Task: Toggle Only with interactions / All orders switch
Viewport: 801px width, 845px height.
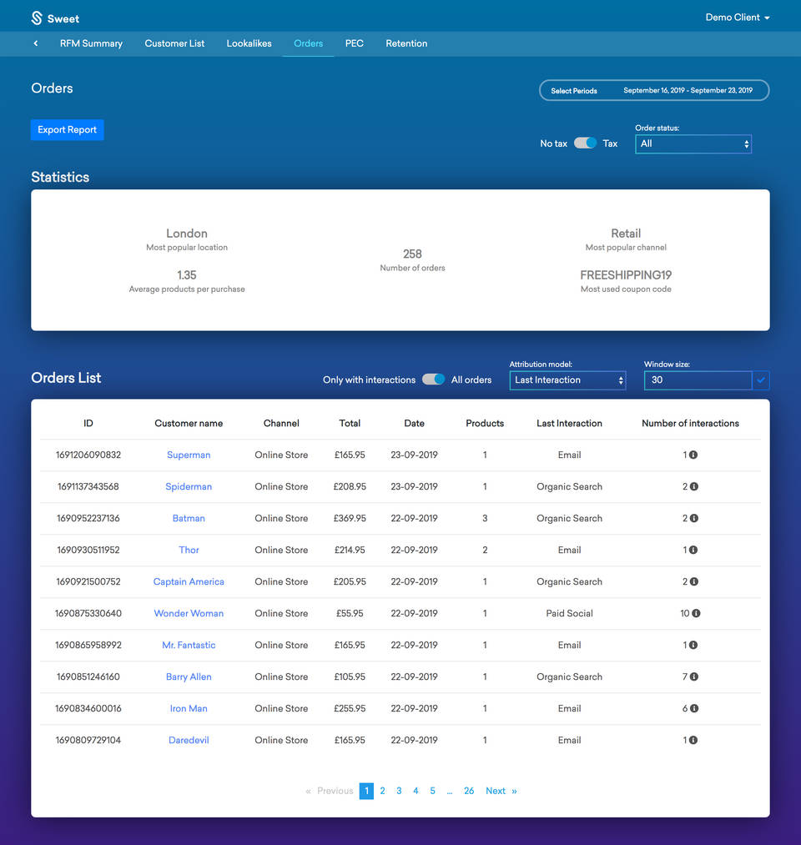Action: coord(433,380)
